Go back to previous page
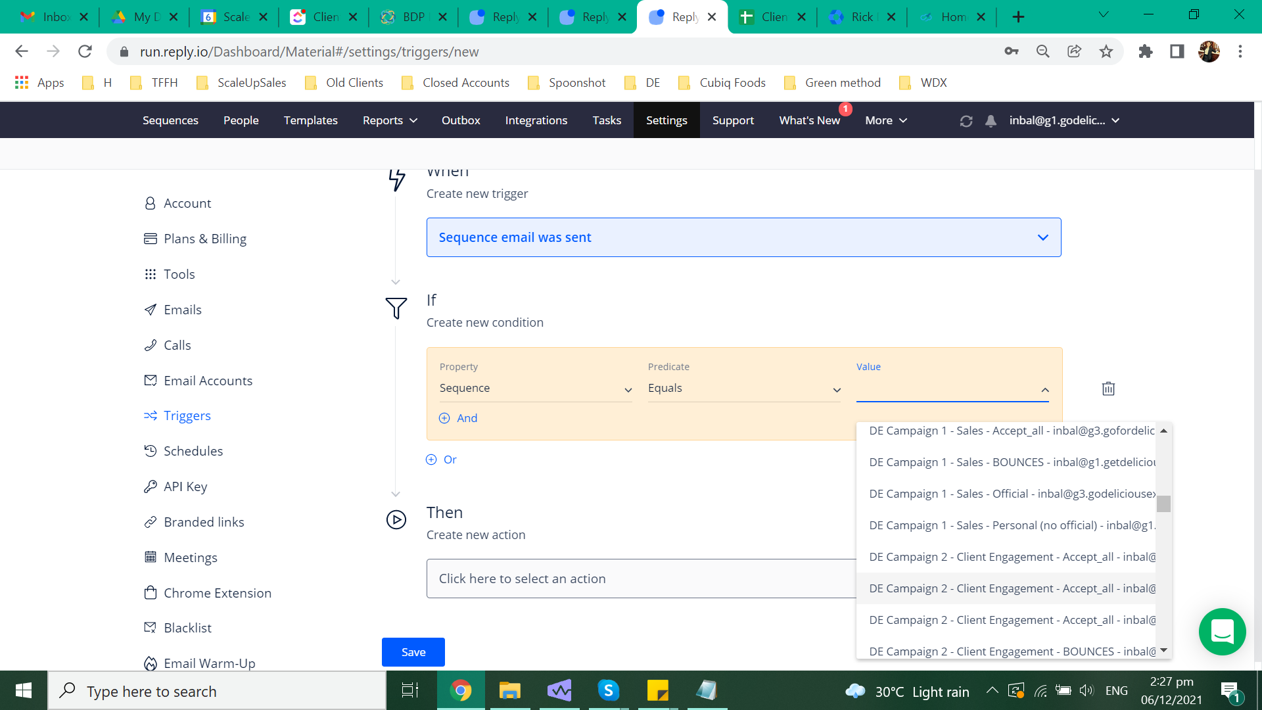This screenshot has height=710, width=1262. tap(22, 51)
